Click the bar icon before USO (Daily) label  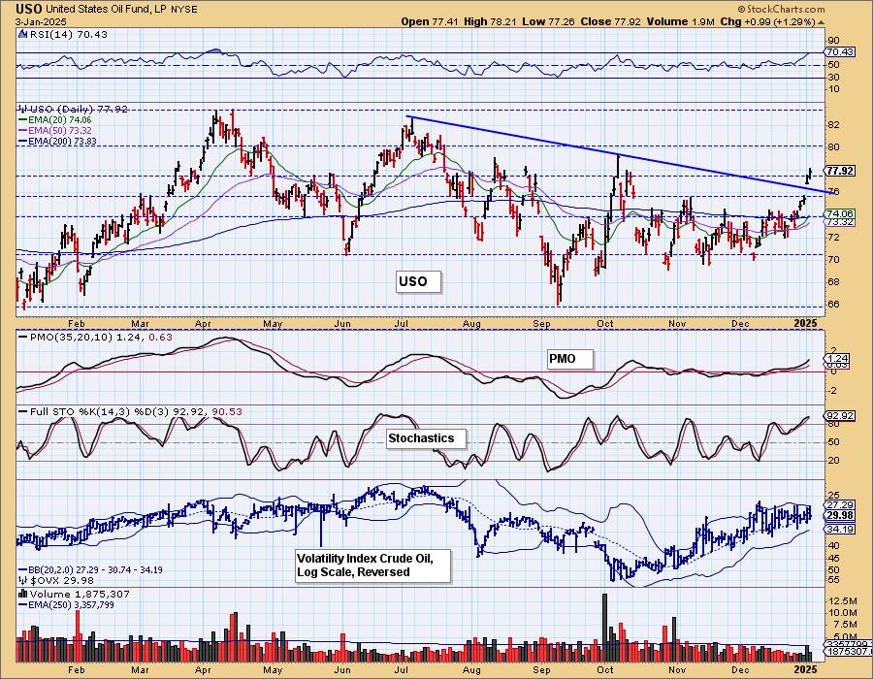tap(23, 109)
